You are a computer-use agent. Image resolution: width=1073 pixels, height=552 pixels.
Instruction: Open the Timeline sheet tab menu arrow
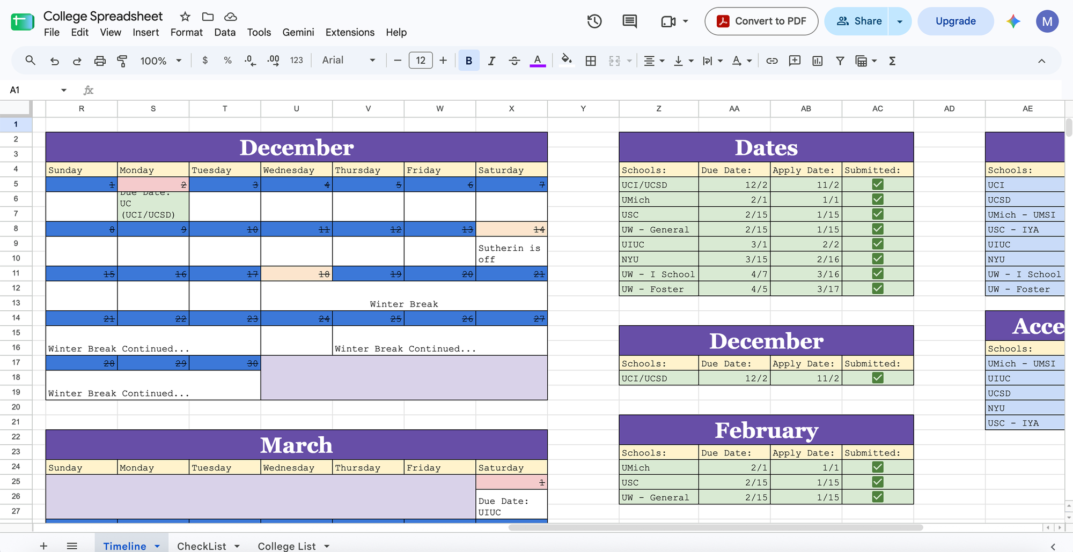coord(157,546)
